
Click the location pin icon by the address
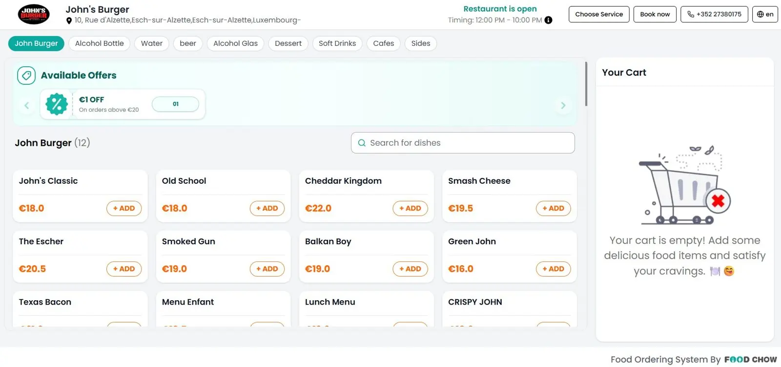click(x=69, y=20)
